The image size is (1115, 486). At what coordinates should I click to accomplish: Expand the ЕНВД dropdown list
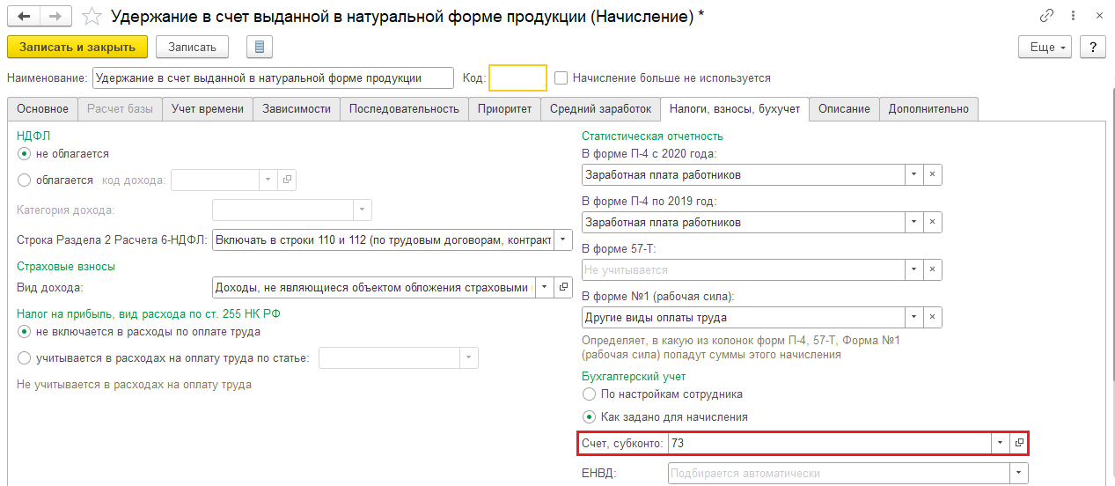tap(1018, 474)
